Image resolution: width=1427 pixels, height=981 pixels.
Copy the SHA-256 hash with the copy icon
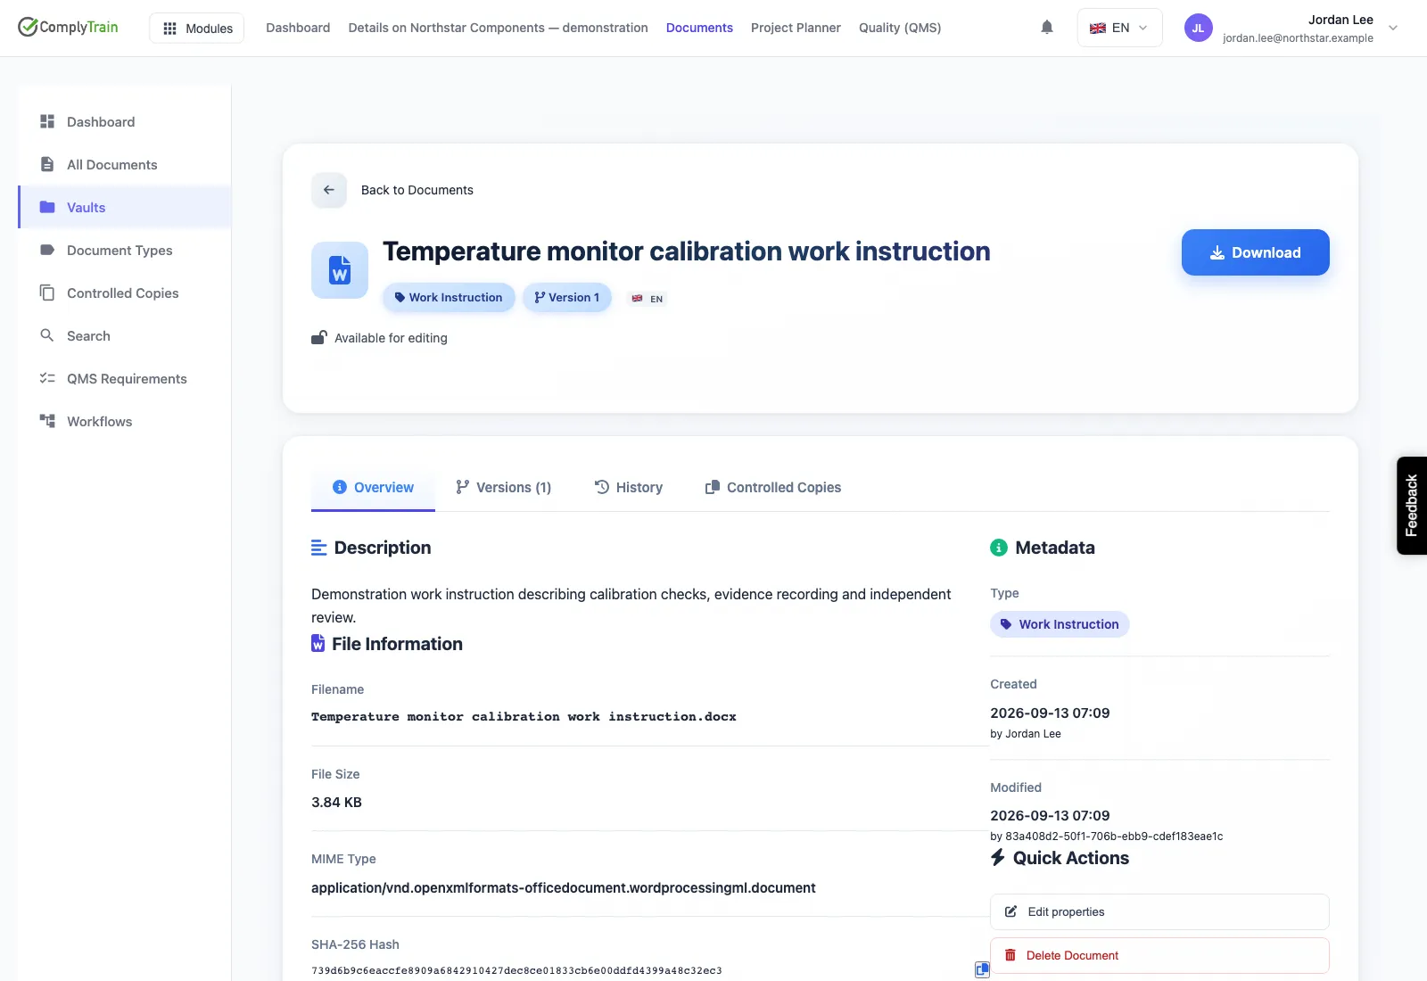982,969
